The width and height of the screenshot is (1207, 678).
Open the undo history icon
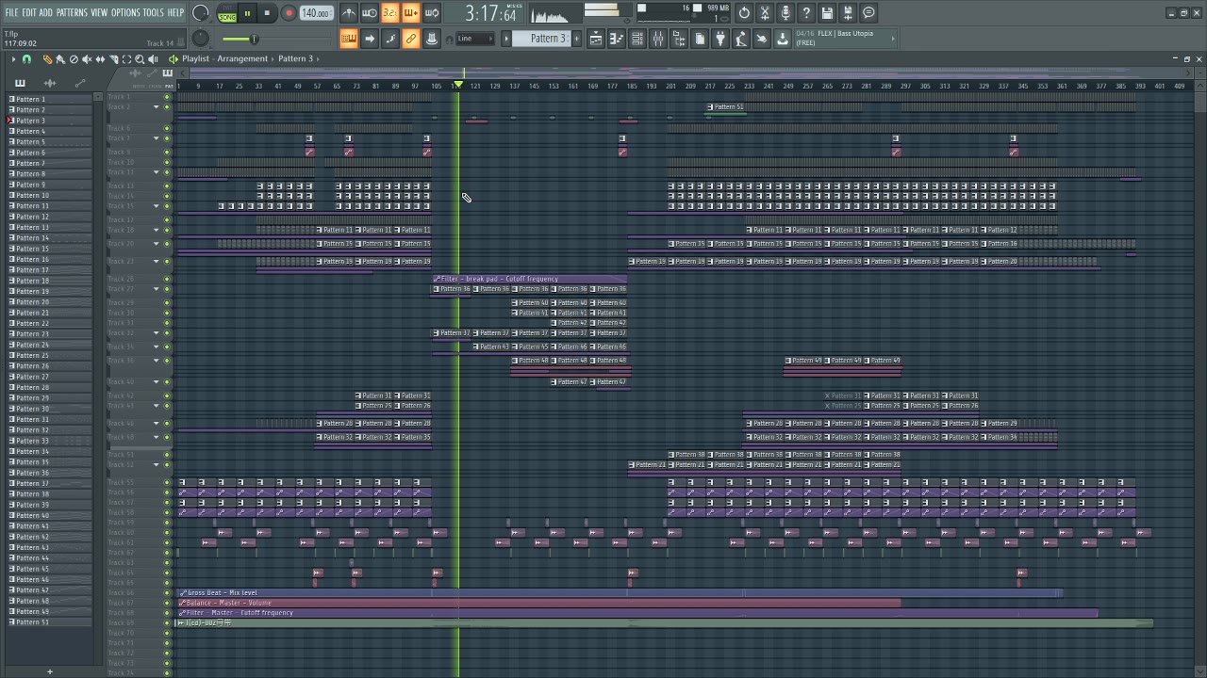(744, 13)
